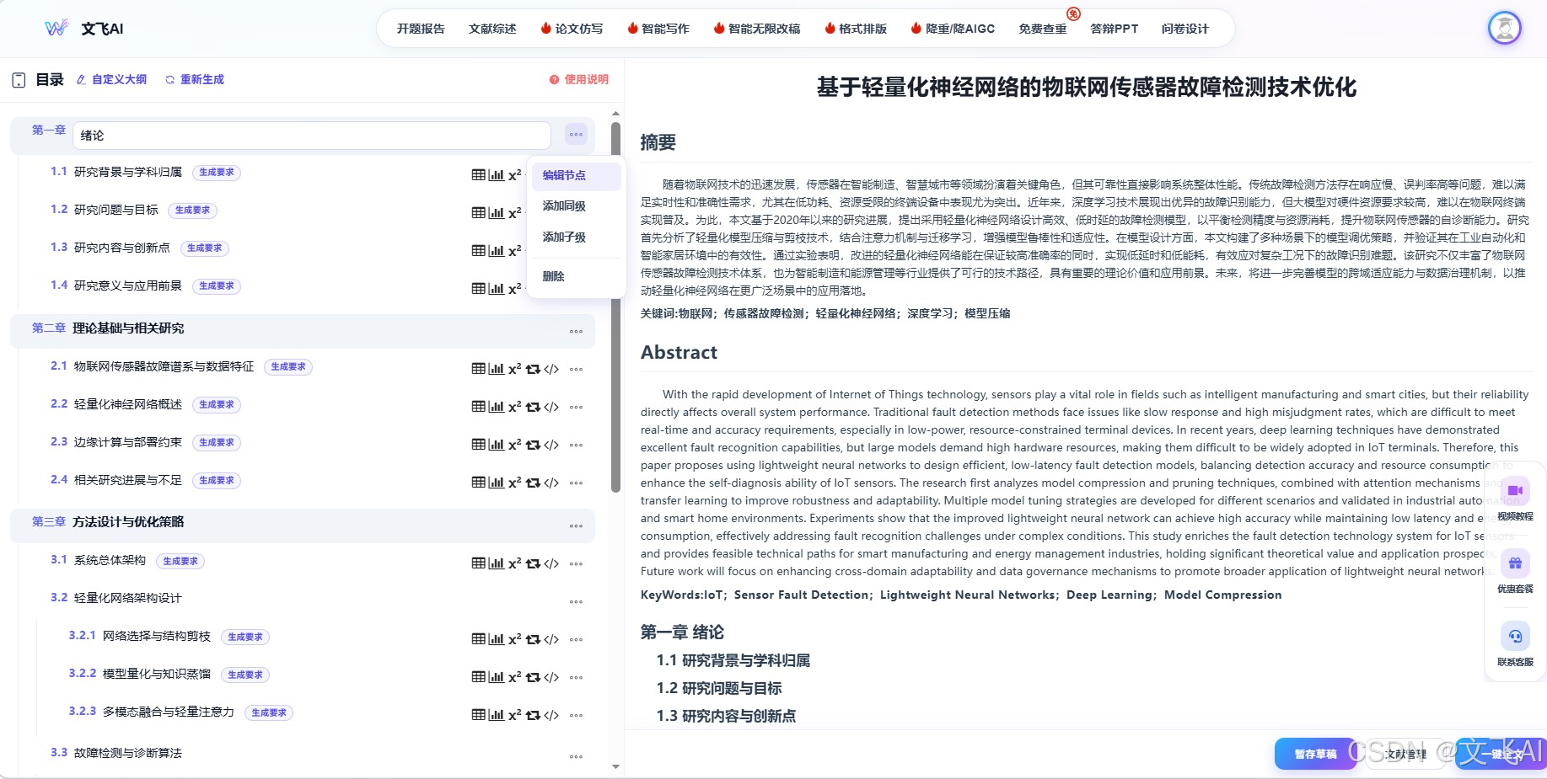Click the outline panel scrollbar thumb
The width and height of the screenshot is (1547, 779).
click(615, 307)
